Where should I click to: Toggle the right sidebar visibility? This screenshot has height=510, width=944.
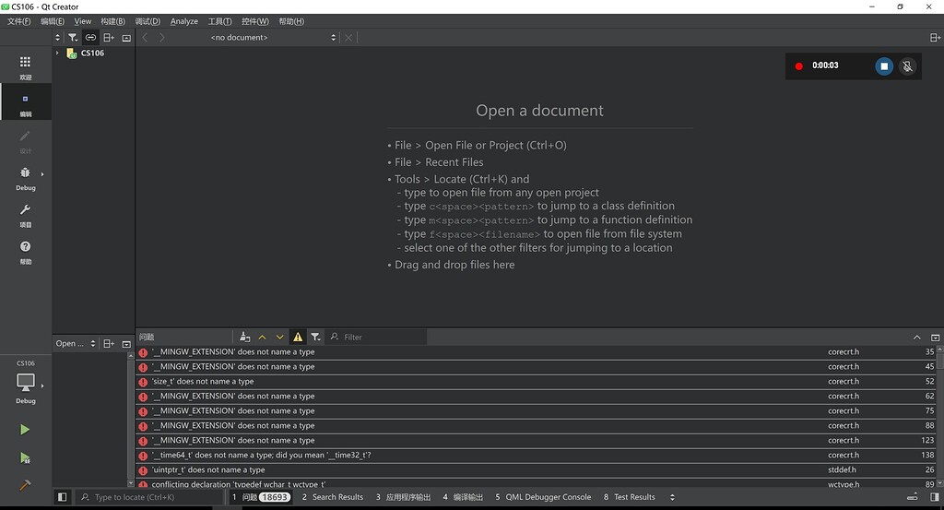tap(935, 497)
